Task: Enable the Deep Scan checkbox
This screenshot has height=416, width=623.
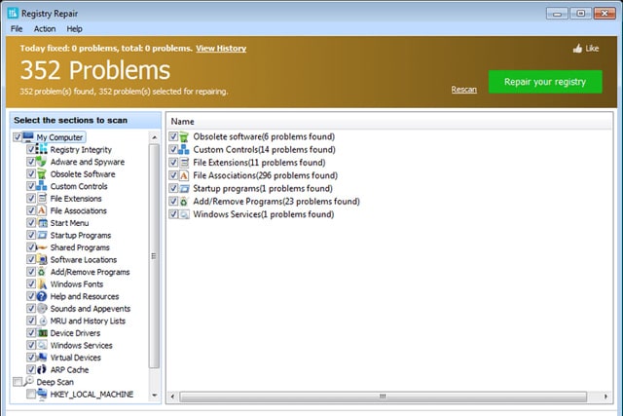Action: coord(18,382)
